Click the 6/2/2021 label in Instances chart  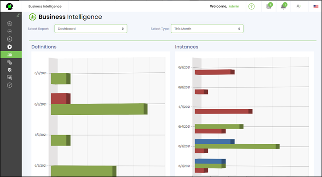click(184, 166)
